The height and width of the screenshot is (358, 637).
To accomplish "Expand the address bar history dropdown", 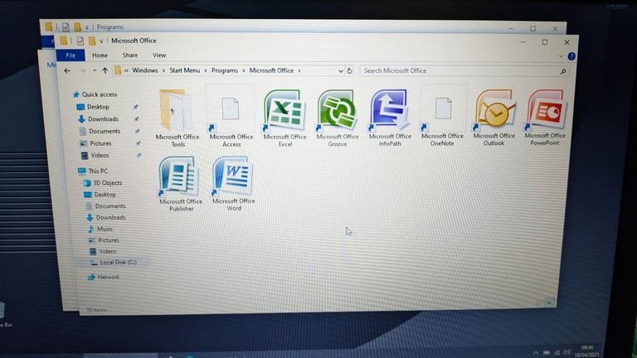I will tap(340, 71).
